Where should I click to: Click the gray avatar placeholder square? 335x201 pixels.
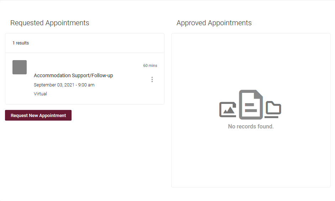coord(20,67)
